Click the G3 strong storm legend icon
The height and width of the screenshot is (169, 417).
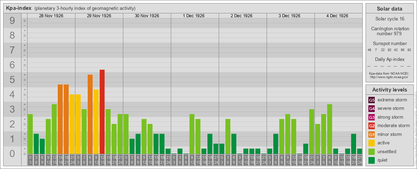372,117
